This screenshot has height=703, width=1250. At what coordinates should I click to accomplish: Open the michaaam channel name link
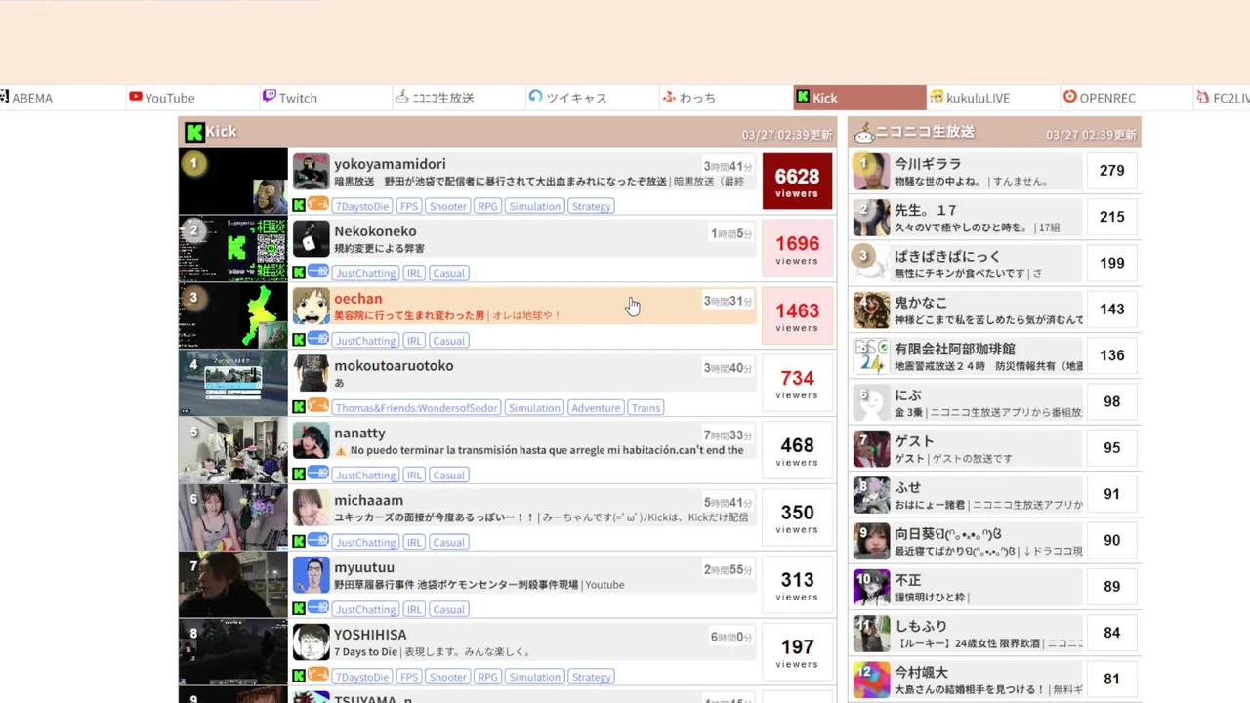pyautogui.click(x=368, y=501)
